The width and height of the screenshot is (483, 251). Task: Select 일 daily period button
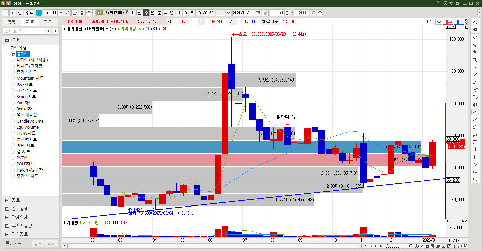coord(140,13)
